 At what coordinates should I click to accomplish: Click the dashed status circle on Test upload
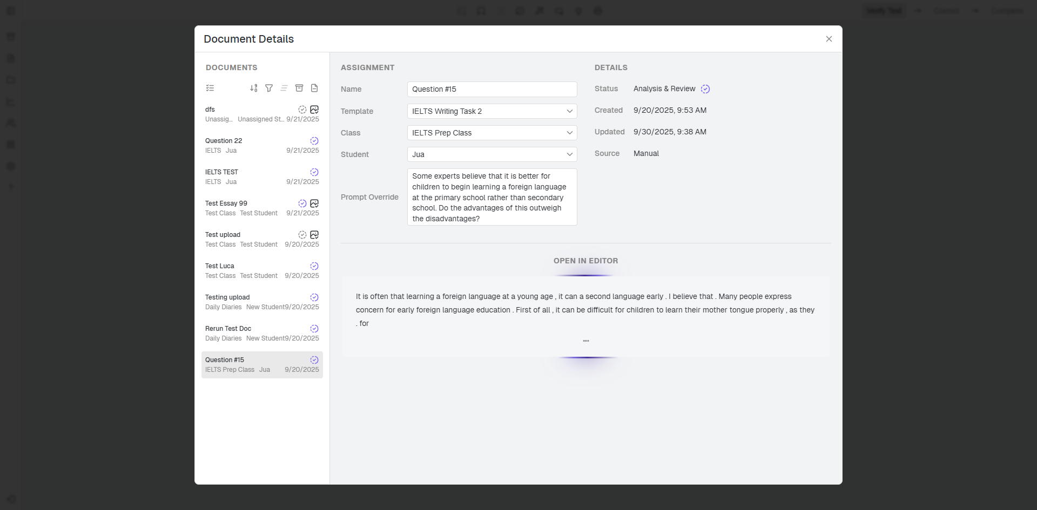tap(302, 235)
